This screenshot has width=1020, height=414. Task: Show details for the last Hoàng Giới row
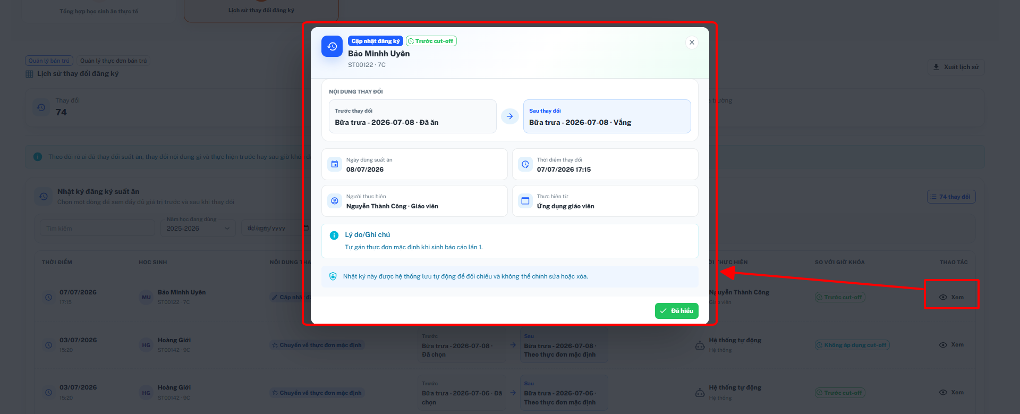click(x=951, y=393)
